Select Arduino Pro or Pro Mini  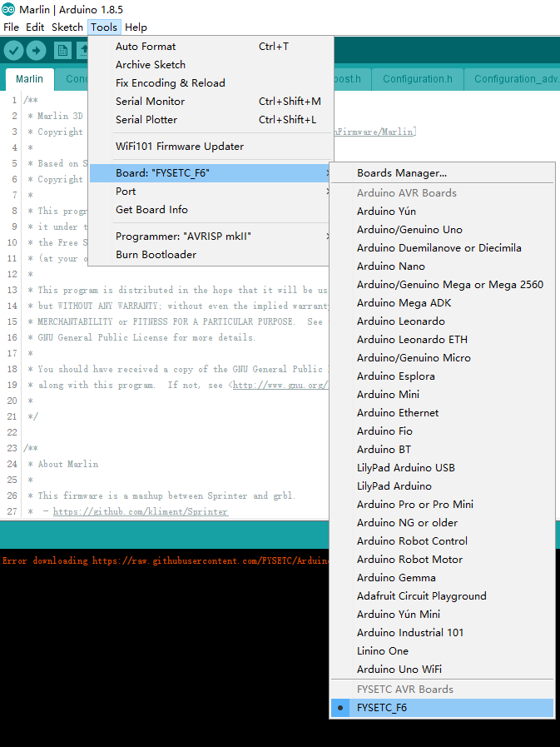[x=443, y=505]
